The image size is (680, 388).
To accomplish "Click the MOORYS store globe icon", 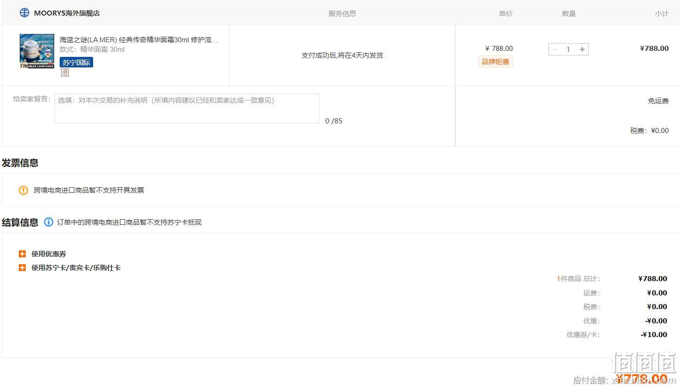I will click(24, 13).
